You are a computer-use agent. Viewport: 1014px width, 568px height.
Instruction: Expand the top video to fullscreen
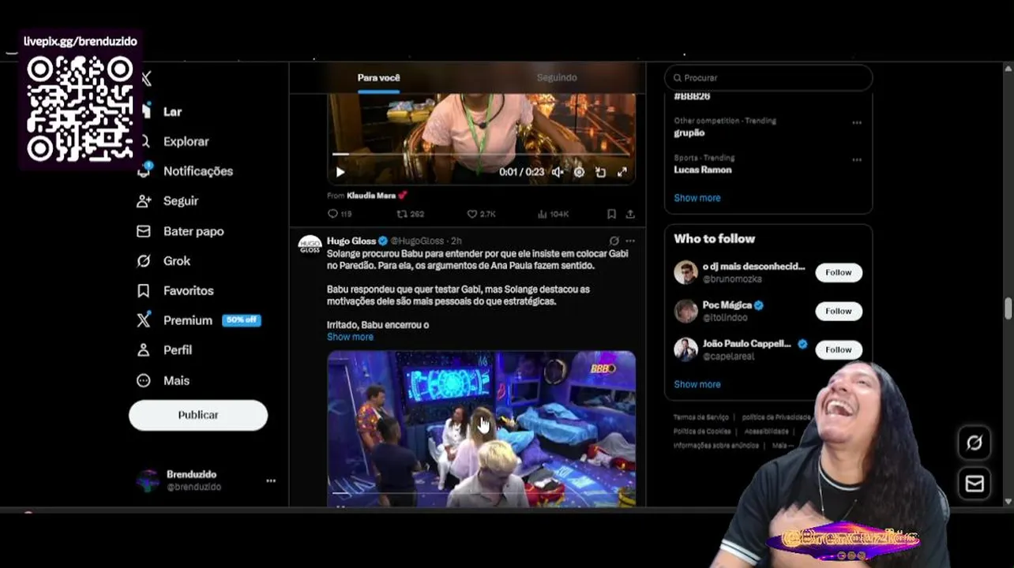(622, 172)
